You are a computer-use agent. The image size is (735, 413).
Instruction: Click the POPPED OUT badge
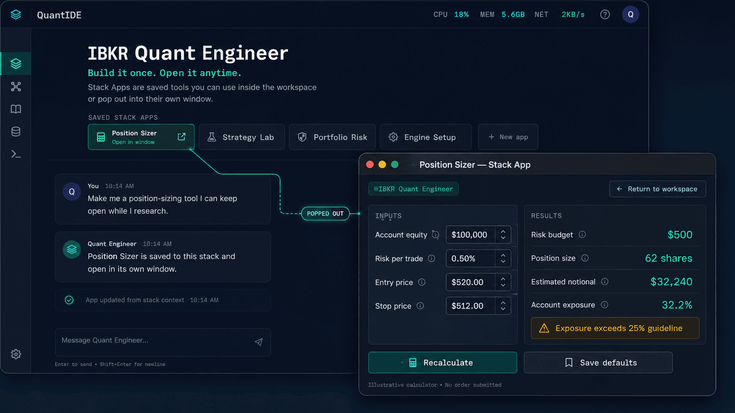pos(325,214)
